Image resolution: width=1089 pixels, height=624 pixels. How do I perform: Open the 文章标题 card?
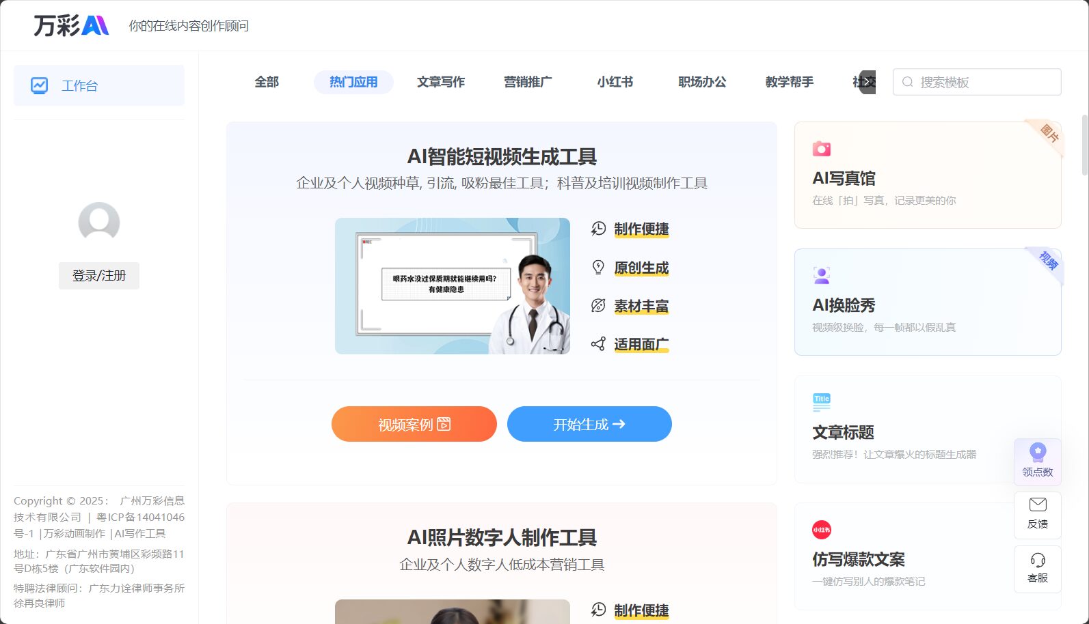928,429
